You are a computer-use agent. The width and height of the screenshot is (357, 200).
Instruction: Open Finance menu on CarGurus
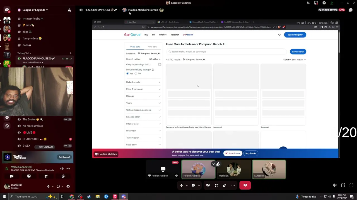163,35
